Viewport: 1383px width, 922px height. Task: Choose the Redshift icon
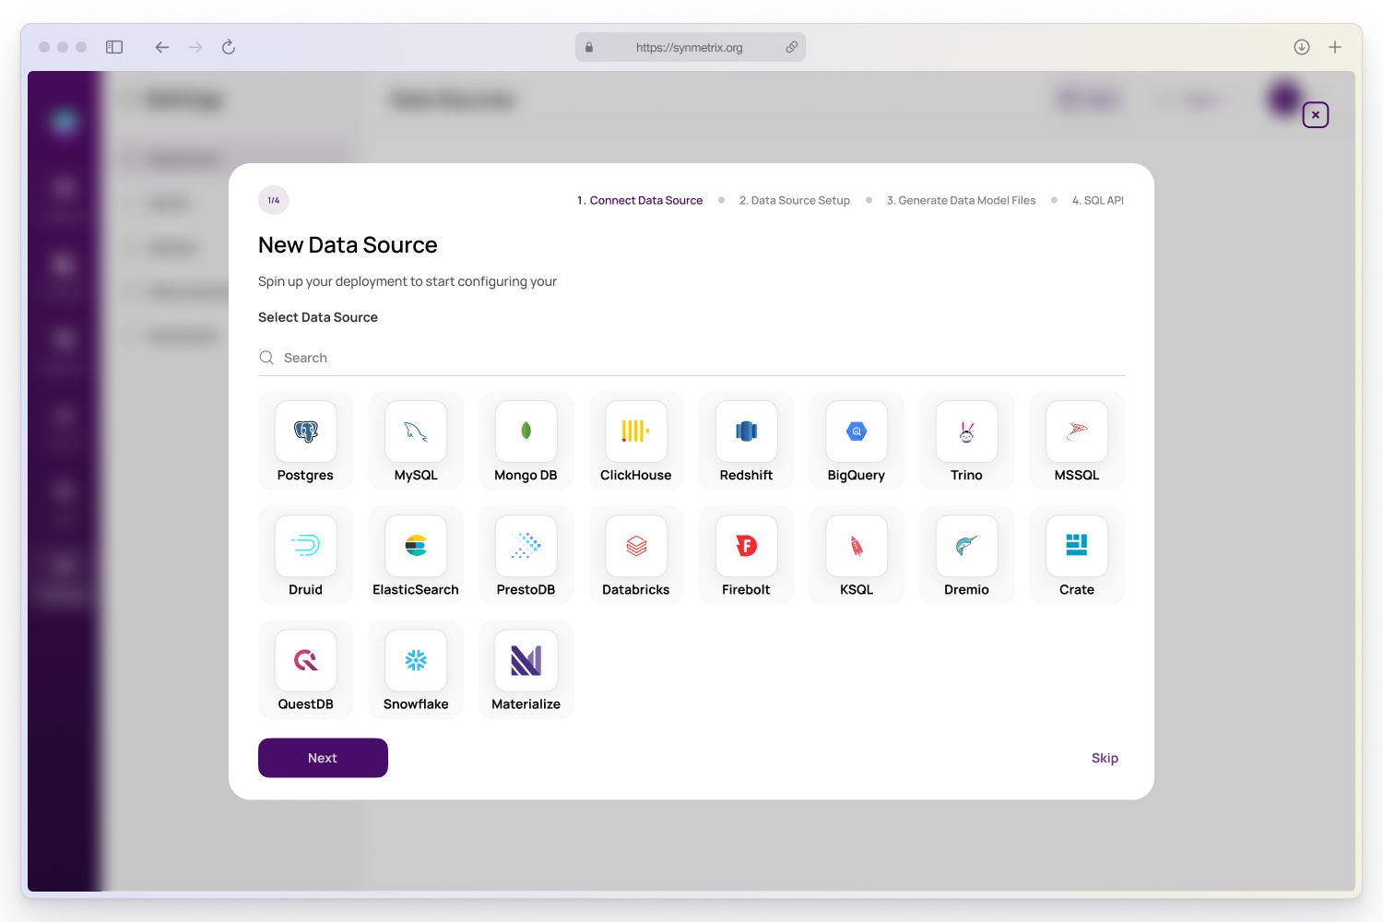click(x=746, y=431)
